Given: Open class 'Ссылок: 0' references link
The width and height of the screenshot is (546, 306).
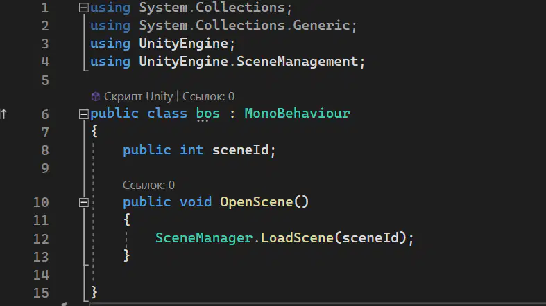Looking at the screenshot, I should pyautogui.click(x=208, y=96).
